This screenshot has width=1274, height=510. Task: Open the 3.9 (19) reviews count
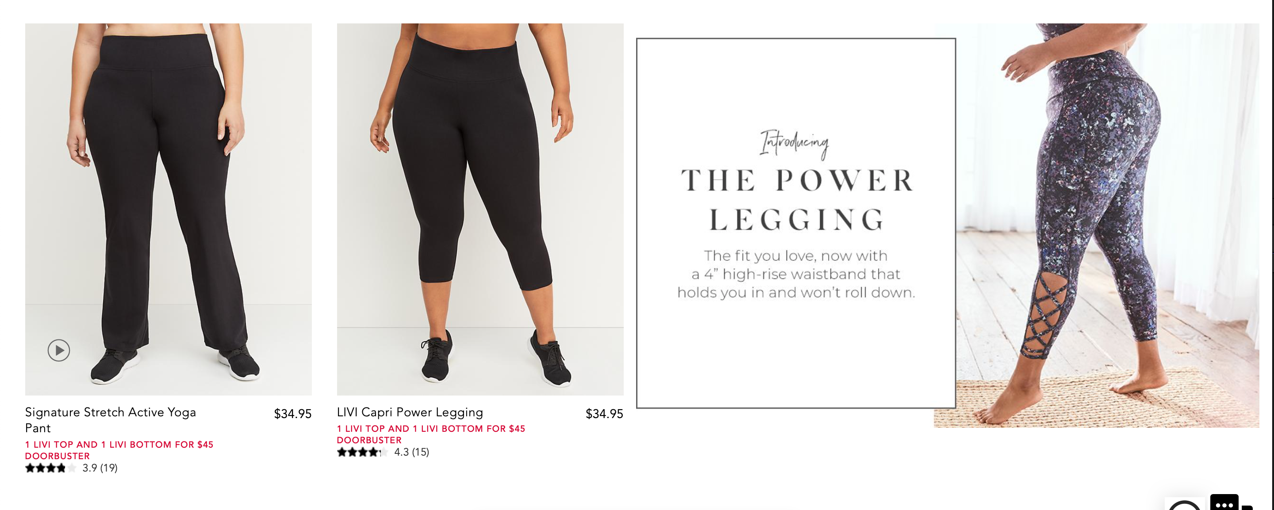coord(100,468)
